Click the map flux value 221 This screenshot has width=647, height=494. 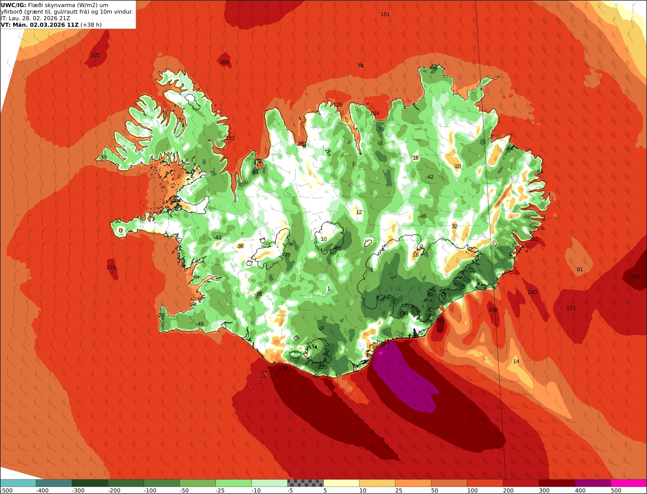point(96,55)
